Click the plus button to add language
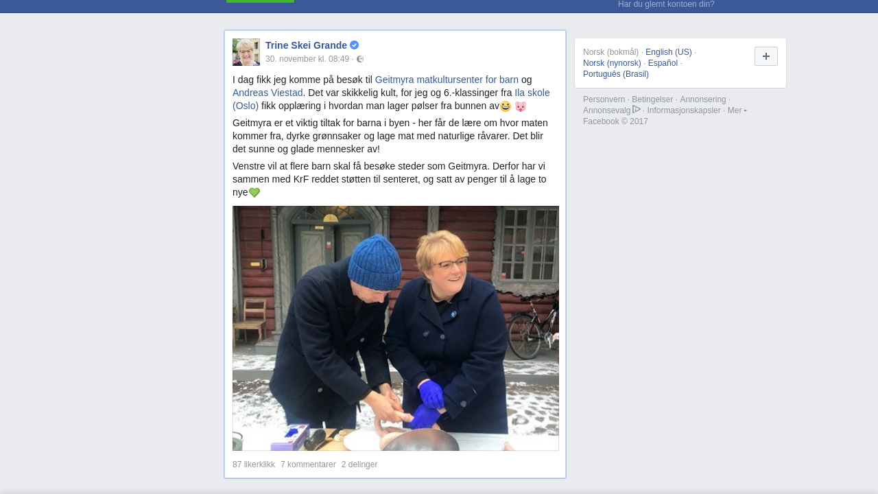 [x=766, y=56]
